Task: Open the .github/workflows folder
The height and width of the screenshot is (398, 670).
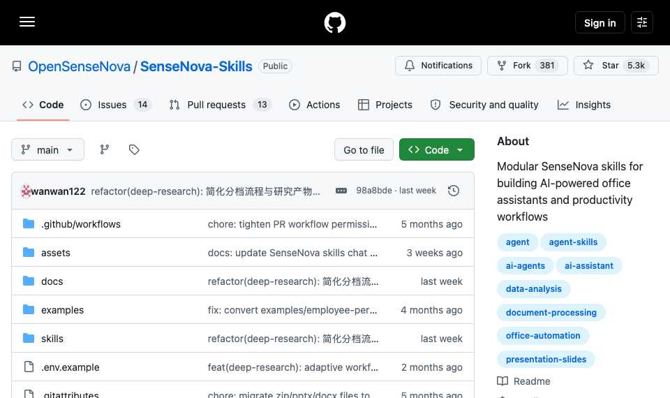Action: 81,224
